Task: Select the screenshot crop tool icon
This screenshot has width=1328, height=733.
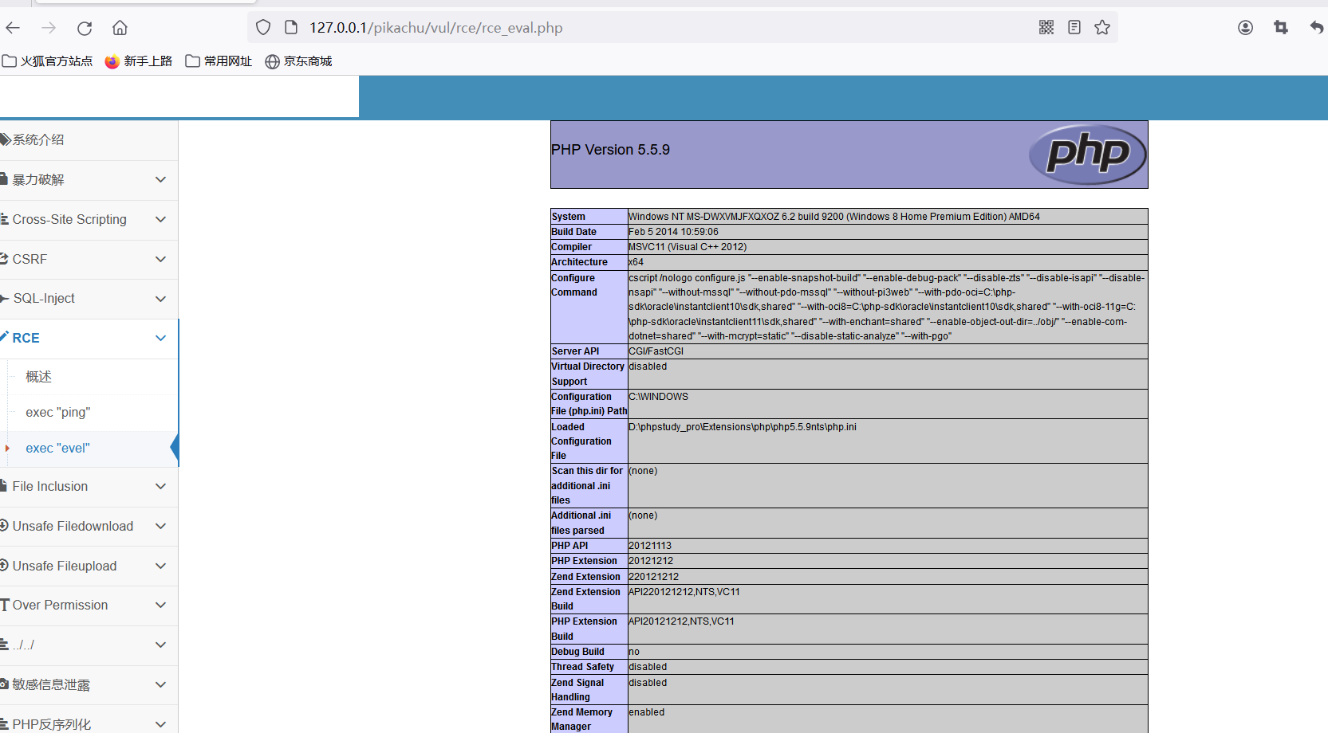Action: click(x=1281, y=27)
